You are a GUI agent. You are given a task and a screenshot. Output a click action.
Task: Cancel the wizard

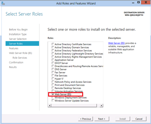point(139,119)
